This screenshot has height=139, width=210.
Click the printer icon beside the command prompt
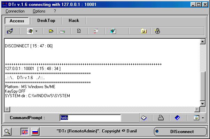[x=161, y=118]
